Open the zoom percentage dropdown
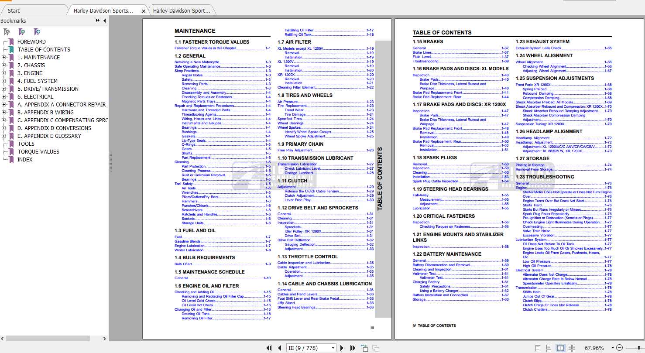 pos(613,348)
